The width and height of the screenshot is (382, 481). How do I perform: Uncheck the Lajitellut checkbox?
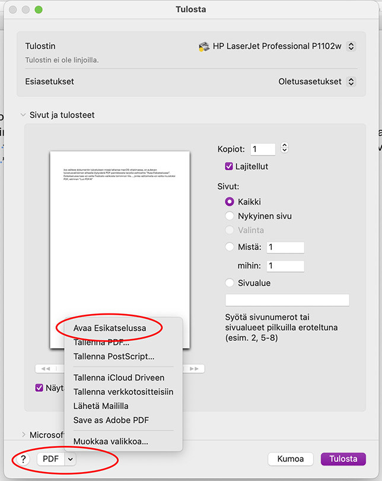click(229, 167)
